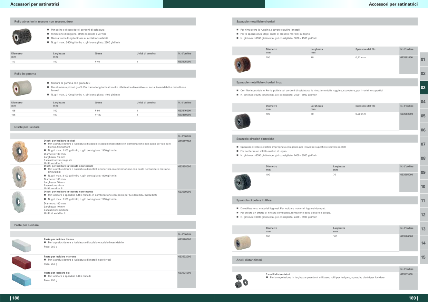Screen dimensions: 428x302
Task: Click the circular wire brush image
Action: [x=242, y=64]
